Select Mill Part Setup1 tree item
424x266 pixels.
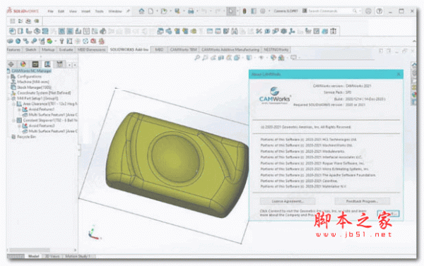[x=37, y=98]
